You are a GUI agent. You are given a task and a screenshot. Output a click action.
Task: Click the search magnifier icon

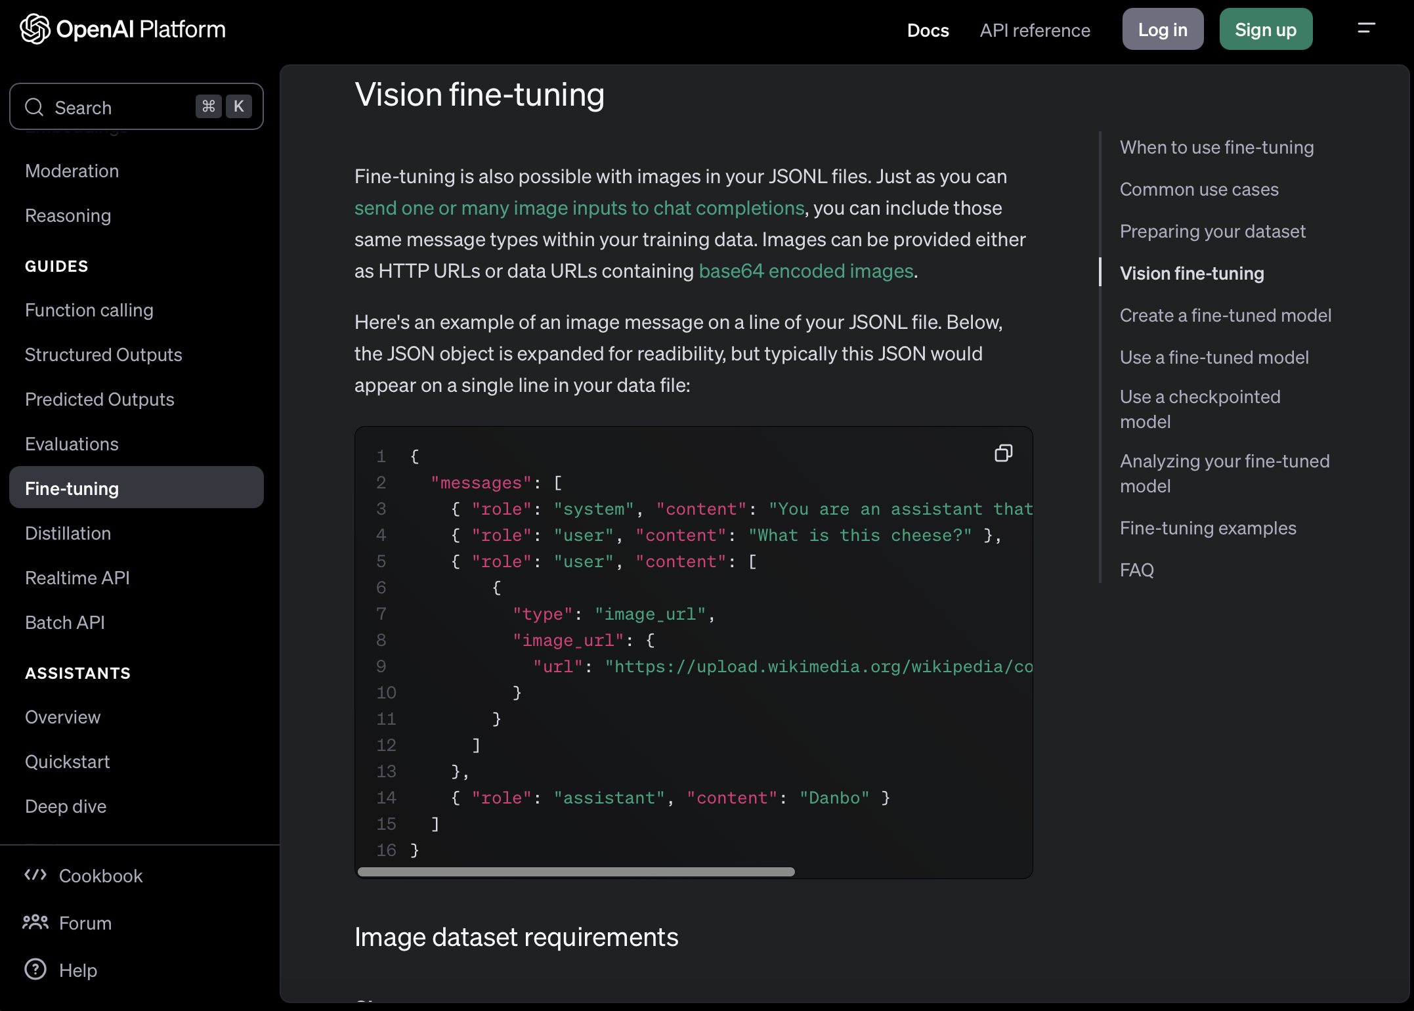pos(34,107)
